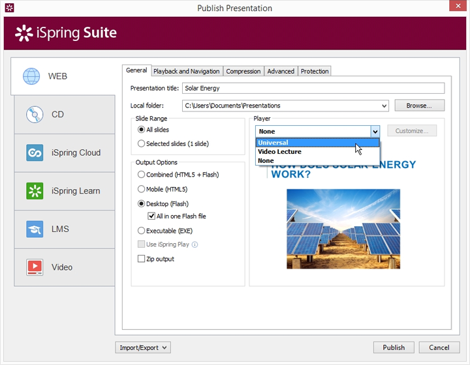
Task: Collapse the Player dropdown arrow
Action: click(375, 132)
